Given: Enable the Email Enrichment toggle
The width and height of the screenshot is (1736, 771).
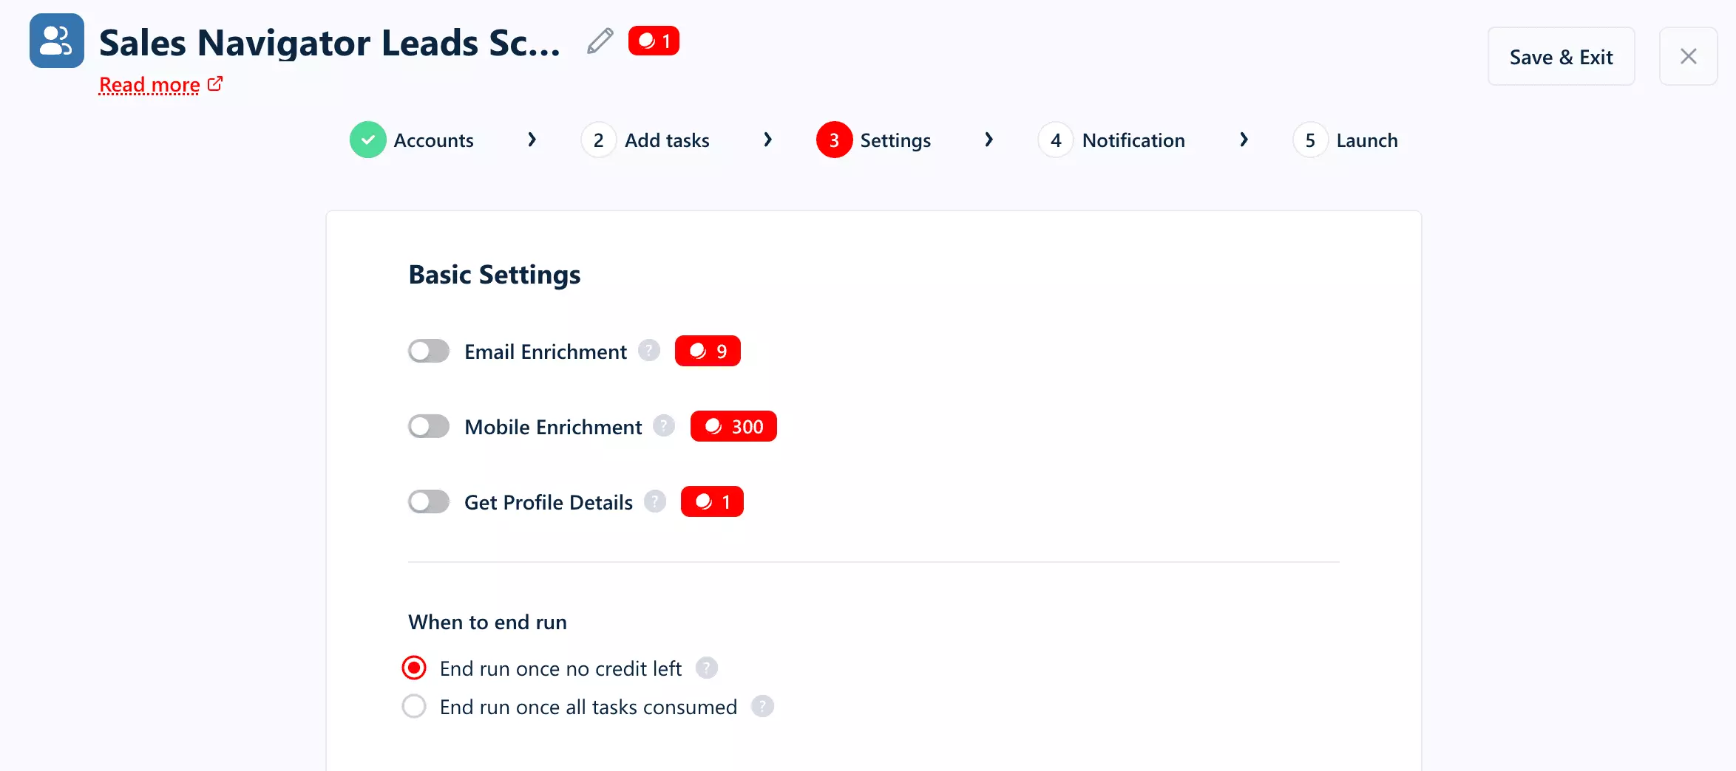Looking at the screenshot, I should (x=429, y=352).
